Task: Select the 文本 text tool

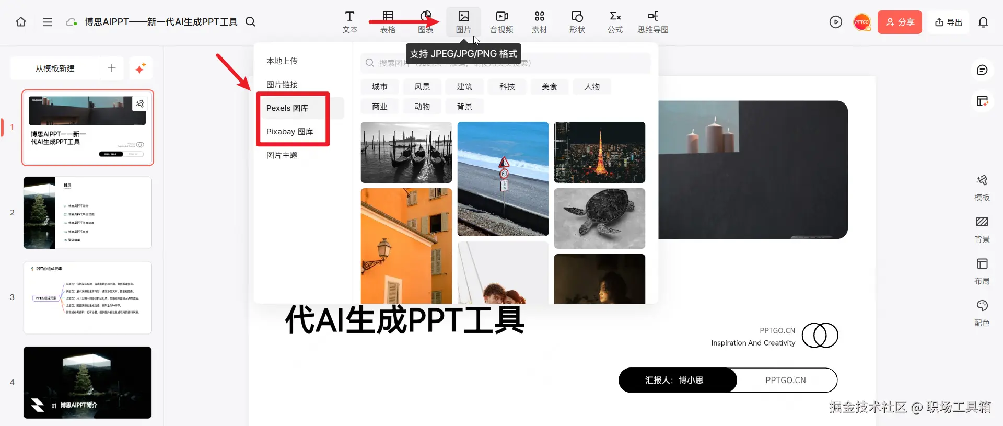Action: coord(350,22)
